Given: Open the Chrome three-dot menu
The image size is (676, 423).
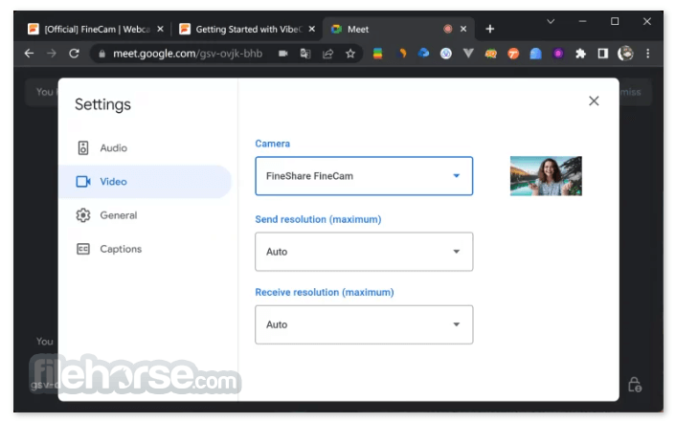Looking at the screenshot, I should (647, 54).
